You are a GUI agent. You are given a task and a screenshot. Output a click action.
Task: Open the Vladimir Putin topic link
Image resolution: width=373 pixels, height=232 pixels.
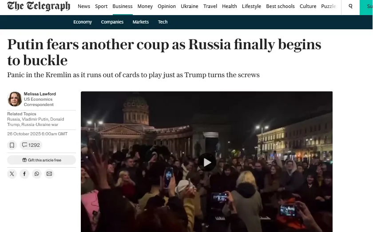[35, 119]
